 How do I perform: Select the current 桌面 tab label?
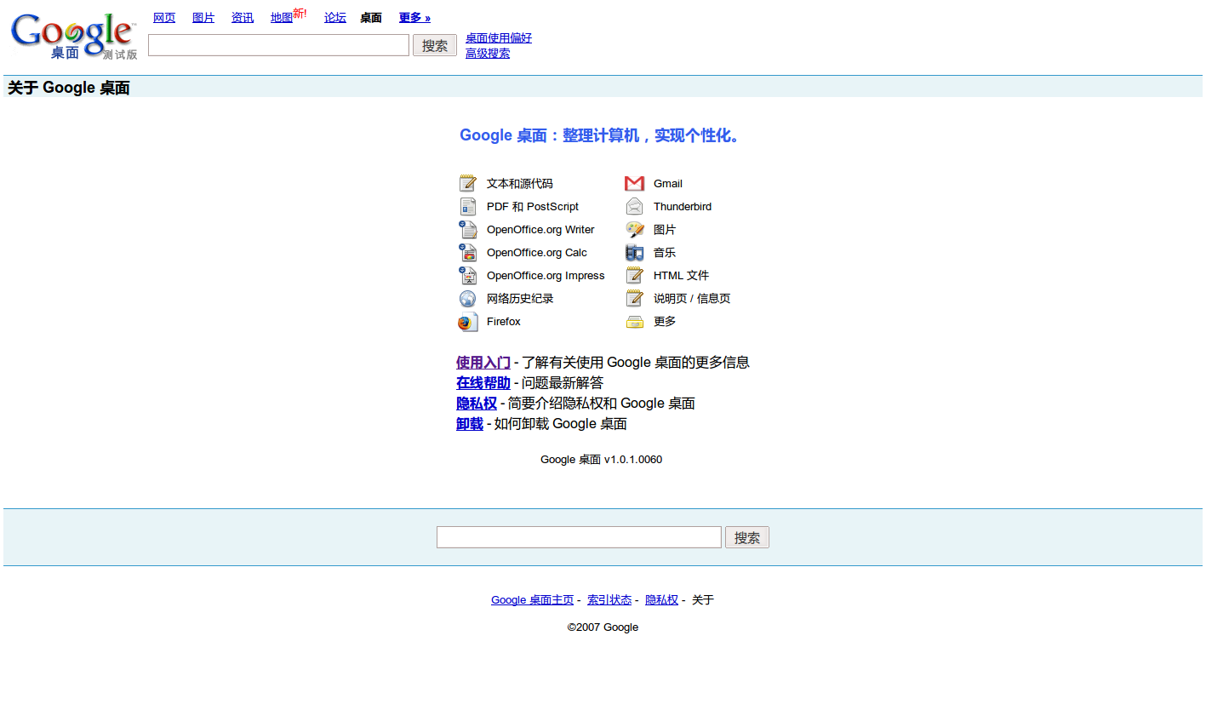(x=371, y=18)
